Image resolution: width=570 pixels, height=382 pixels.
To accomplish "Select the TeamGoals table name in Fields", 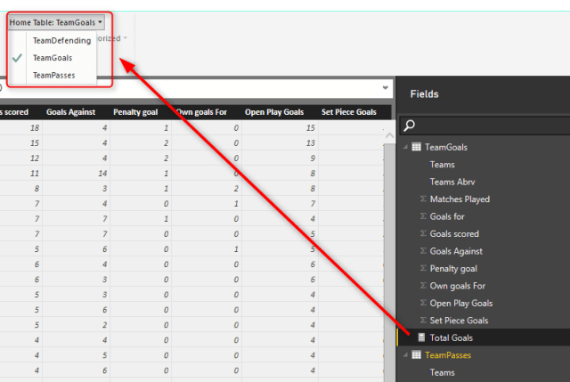I will [446, 147].
